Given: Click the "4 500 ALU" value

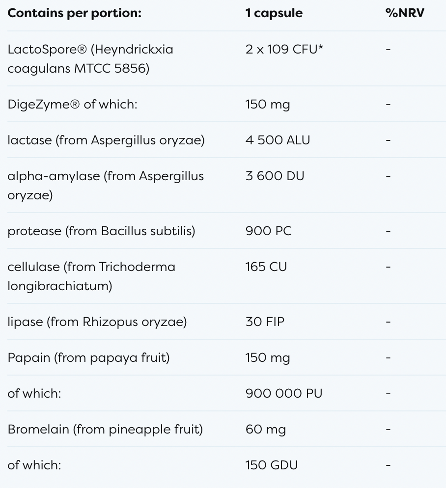Looking at the screenshot, I should pos(278,140).
